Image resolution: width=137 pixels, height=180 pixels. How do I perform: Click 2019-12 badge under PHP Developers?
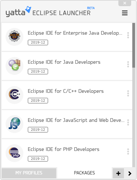(x=38, y=159)
